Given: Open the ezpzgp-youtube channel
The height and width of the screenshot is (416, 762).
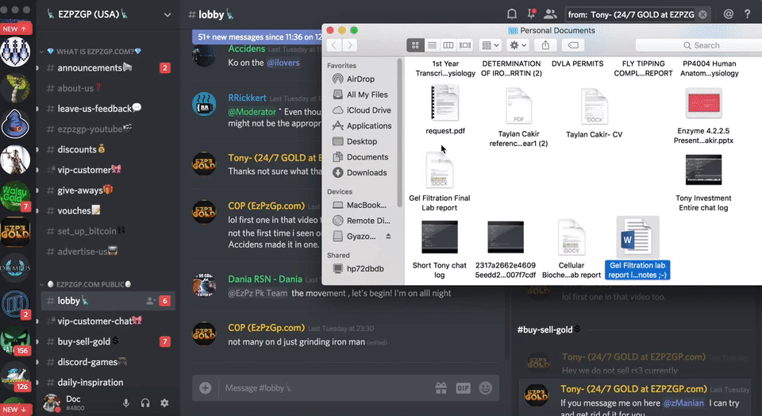Looking at the screenshot, I should (x=108, y=129).
